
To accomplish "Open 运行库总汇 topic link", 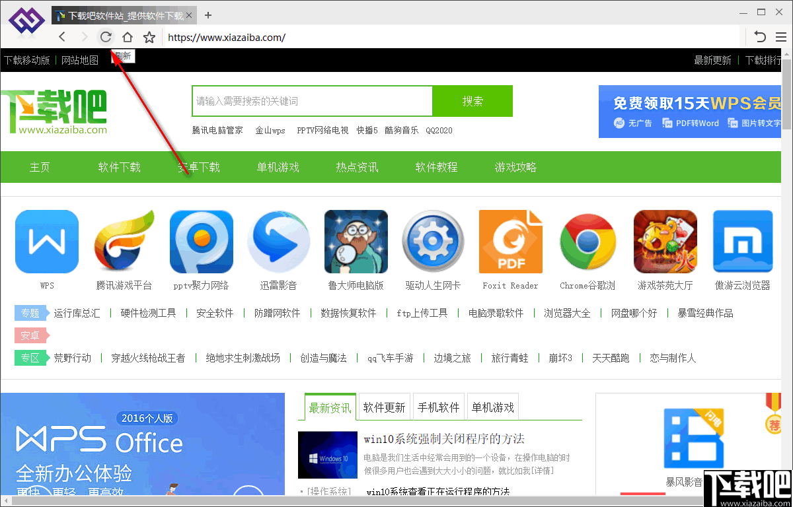I will click(x=77, y=313).
